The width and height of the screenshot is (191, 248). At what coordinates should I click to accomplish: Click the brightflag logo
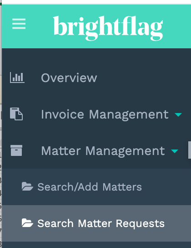click(x=108, y=28)
